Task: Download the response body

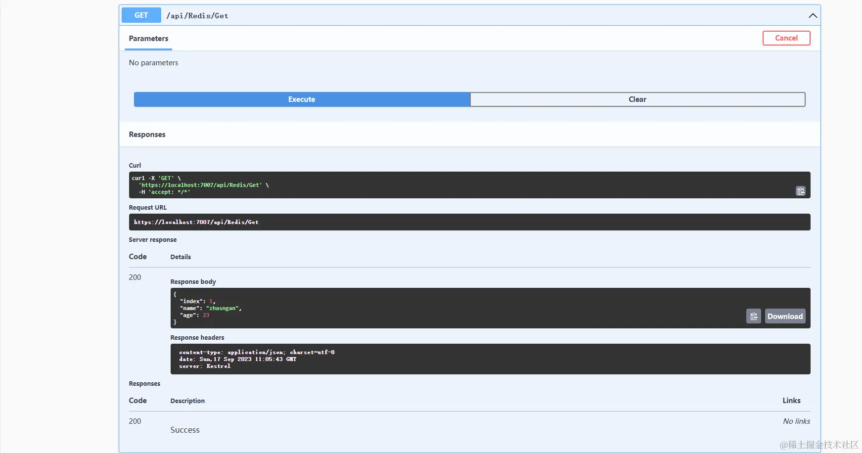Action: (785, 316)
